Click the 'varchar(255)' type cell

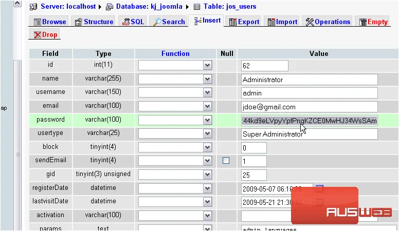click(103, 79)
